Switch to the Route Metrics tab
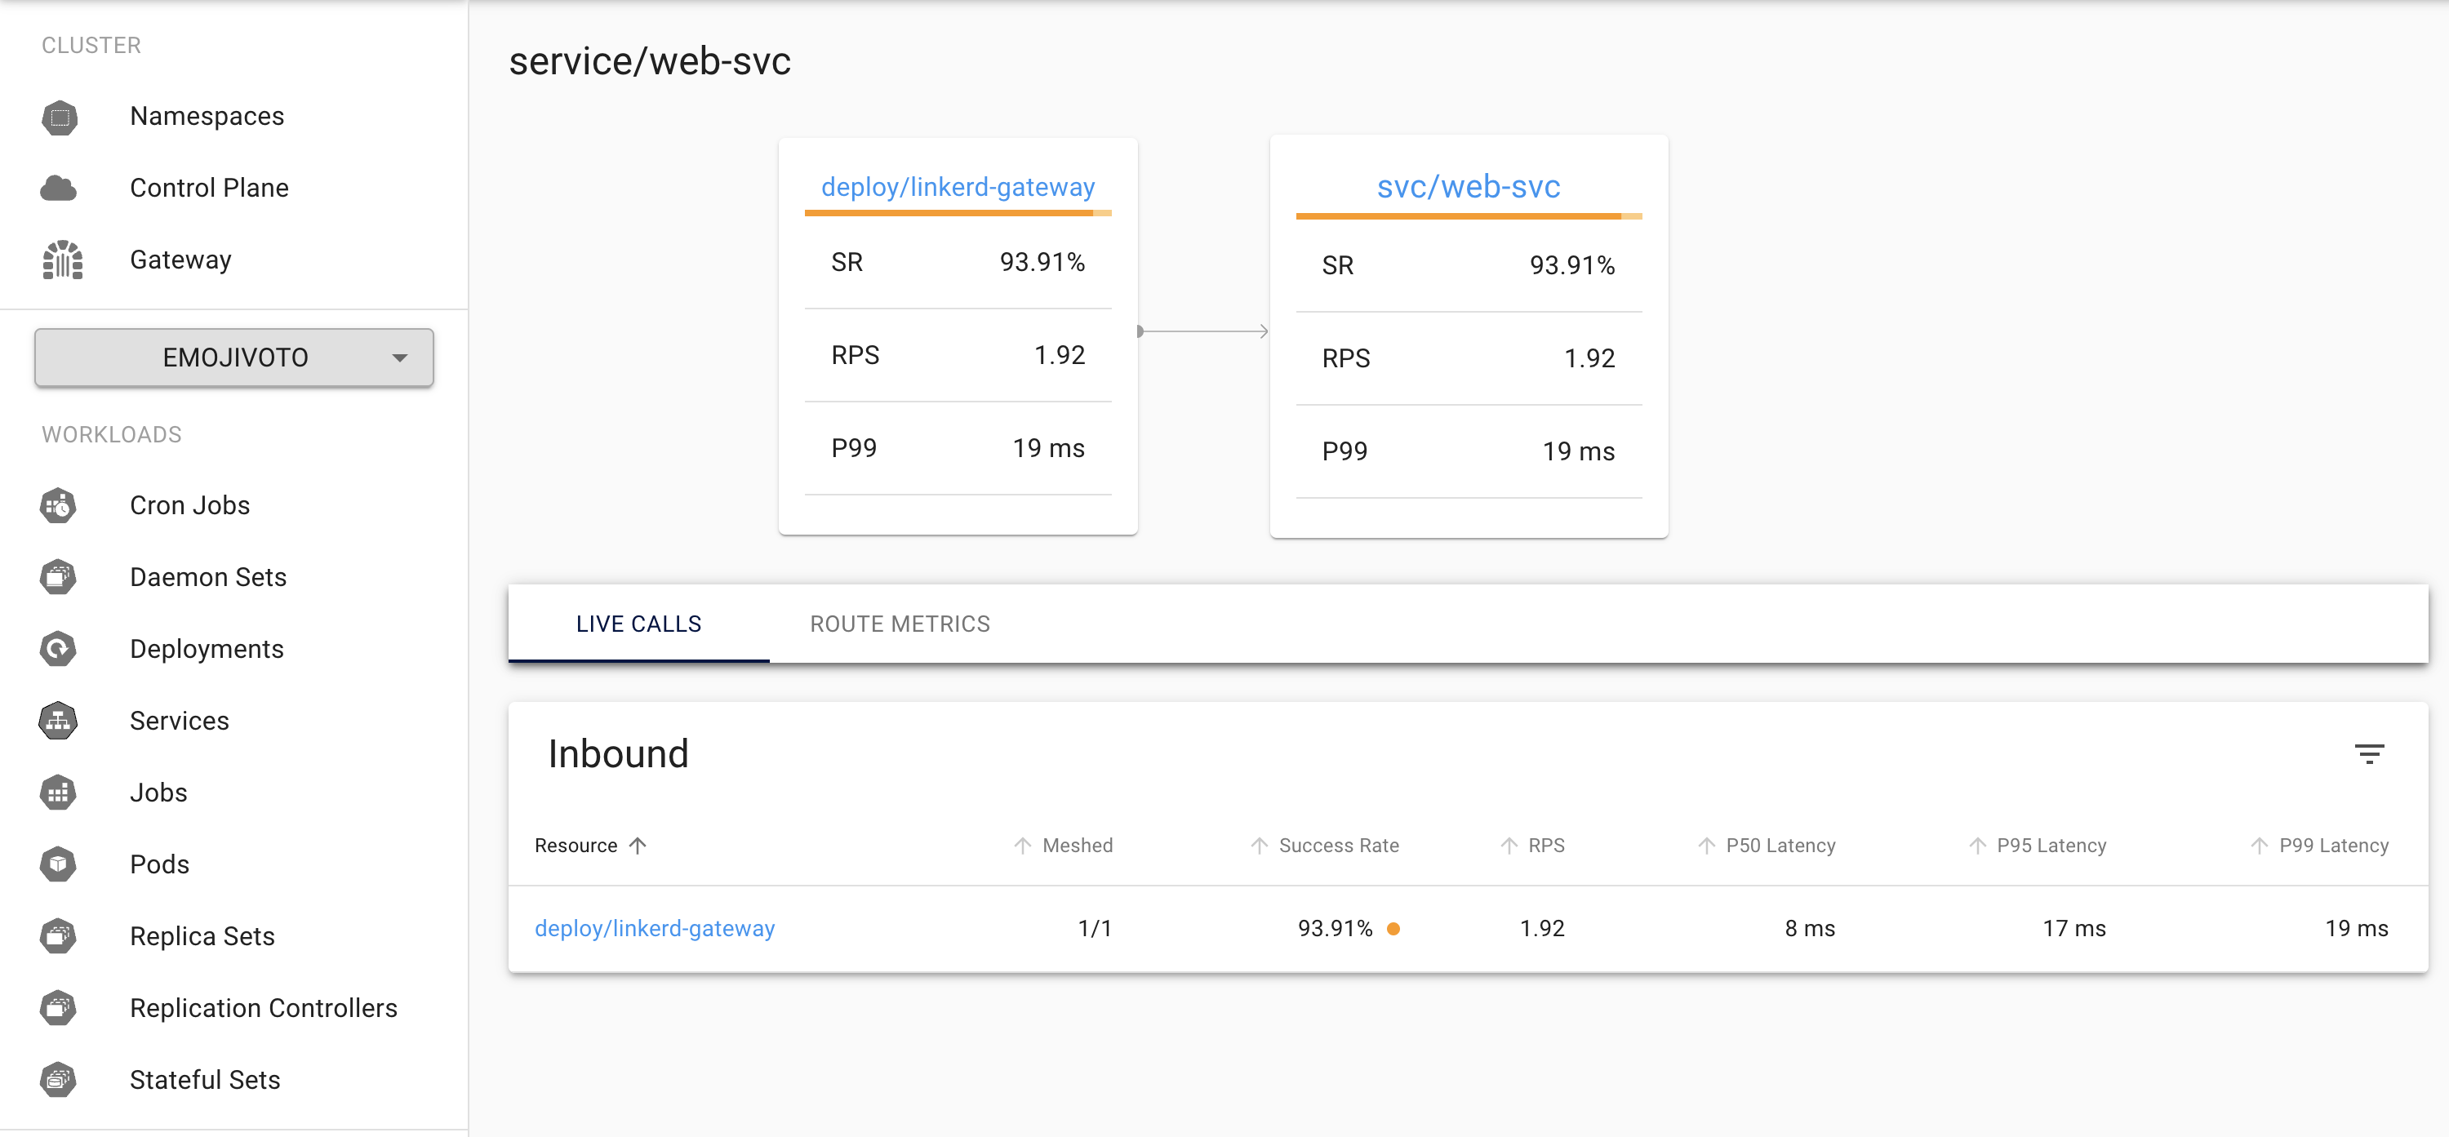 [x=900, y=624]
